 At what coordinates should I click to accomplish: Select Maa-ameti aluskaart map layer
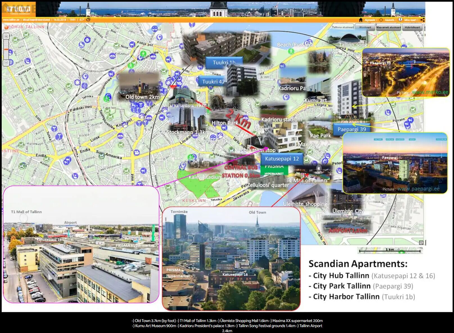[x=388, y=27]
